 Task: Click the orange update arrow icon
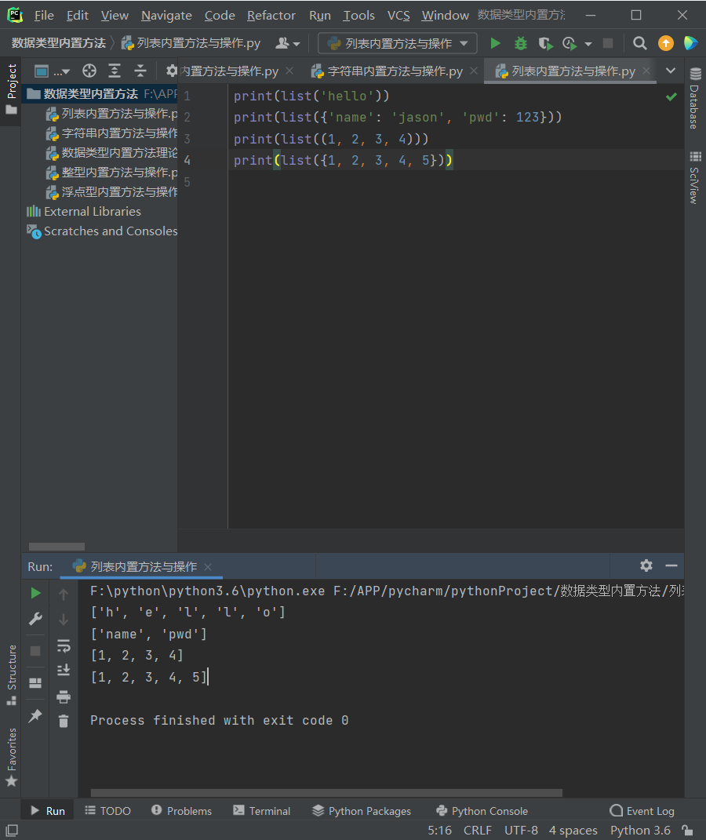tap(666, 43)
